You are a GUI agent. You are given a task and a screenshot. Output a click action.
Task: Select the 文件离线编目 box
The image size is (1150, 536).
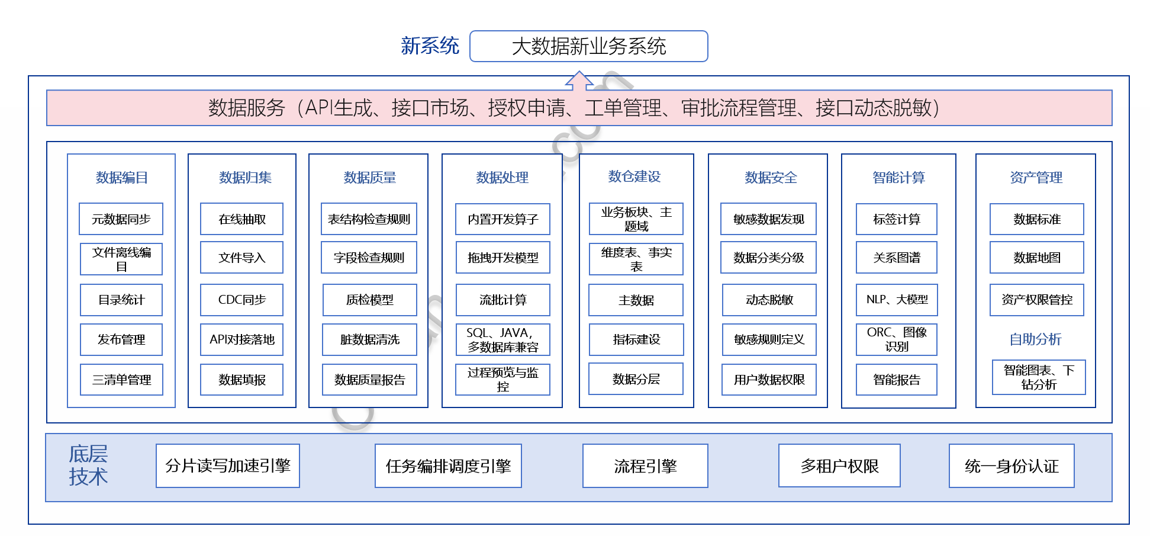click(121, 259)
